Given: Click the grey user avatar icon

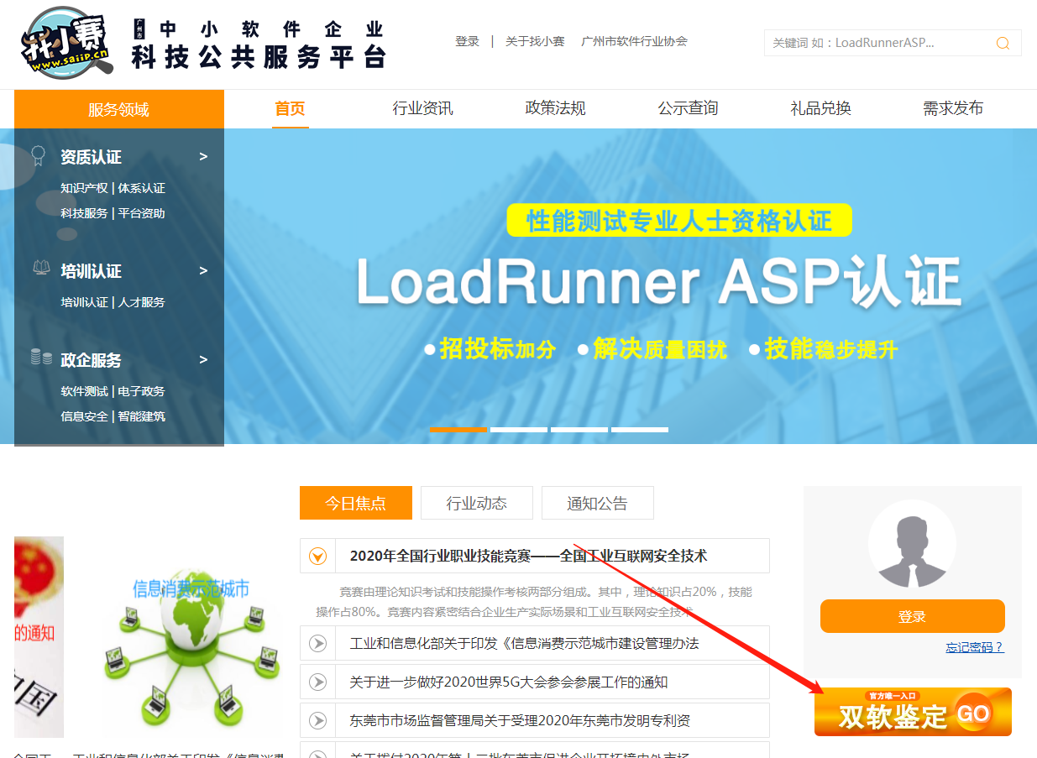Looking at the screenshot, I should tap(912, 544).
